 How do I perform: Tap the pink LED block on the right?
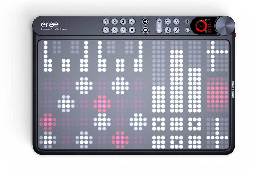[x=217, y=92]
